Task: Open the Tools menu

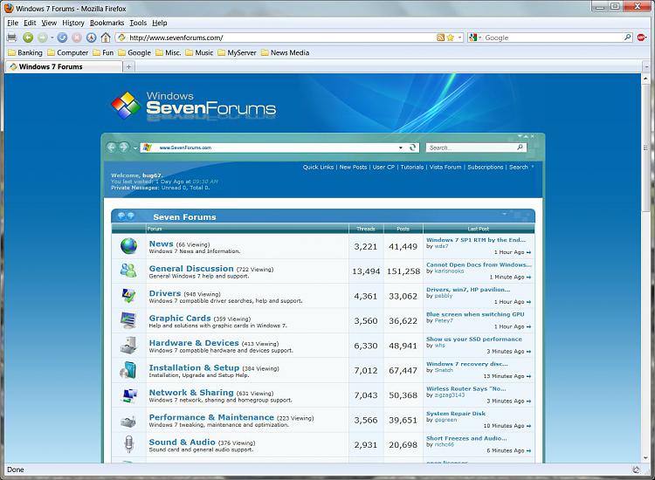Action: tap(138, 23)
